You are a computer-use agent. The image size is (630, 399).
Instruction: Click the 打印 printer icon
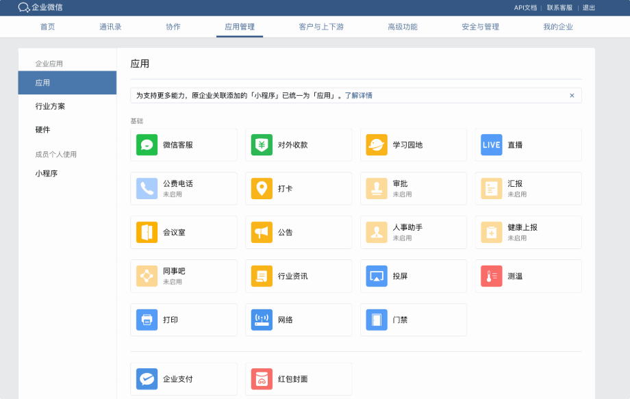(x=147, y=320)
